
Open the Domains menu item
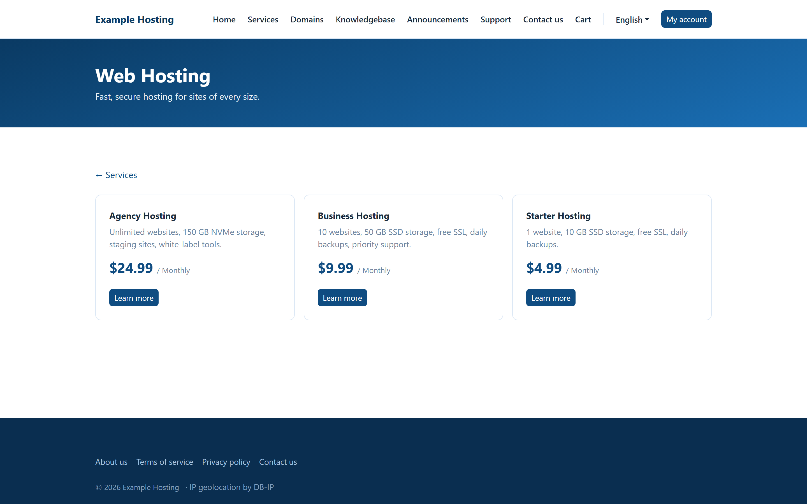[x=307, y=20]
